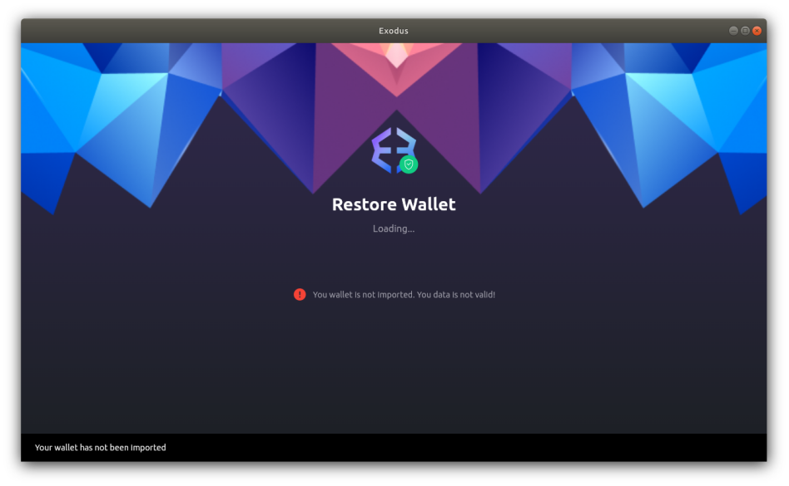Image resolution: width=789 pixels, height=486 pixels.
Task: Click the green shield badge on the logo
Action: (409, 164)
